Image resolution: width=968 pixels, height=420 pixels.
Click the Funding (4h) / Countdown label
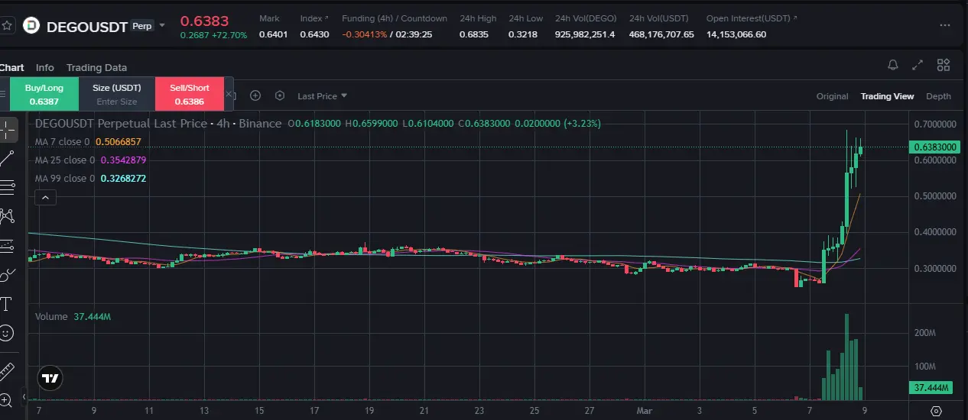click(395, 18)
